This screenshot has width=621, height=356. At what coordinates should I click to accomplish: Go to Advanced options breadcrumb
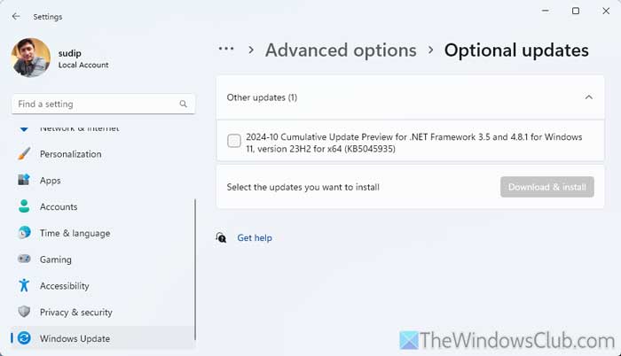[341, 50]
